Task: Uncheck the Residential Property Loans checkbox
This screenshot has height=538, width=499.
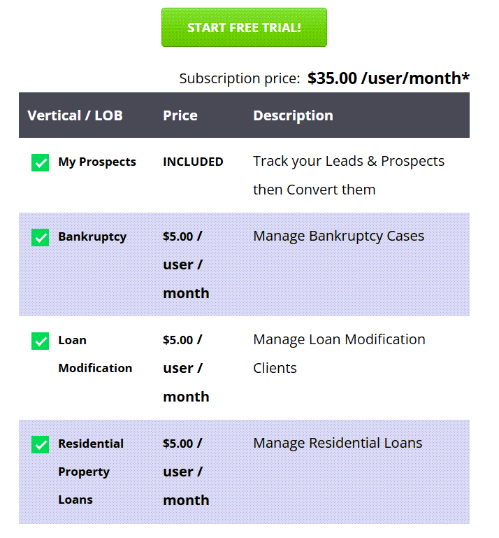Action: pyautogui.click(x=41, y=444)
